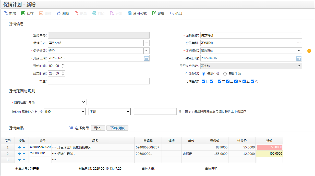Open product lookup in empty row 3
The height and width of the screenshot is (176, 315).
[x=54, y=160]
